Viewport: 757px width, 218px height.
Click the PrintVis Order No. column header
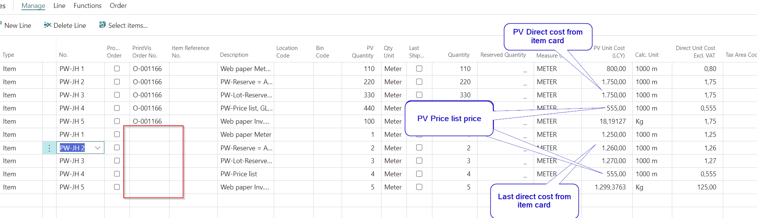[x=145, y=52]
